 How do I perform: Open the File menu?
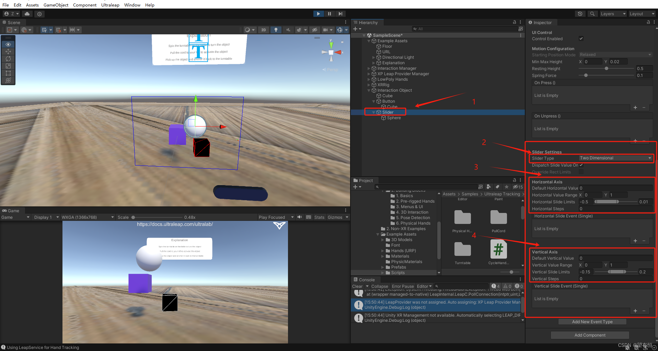5,5
